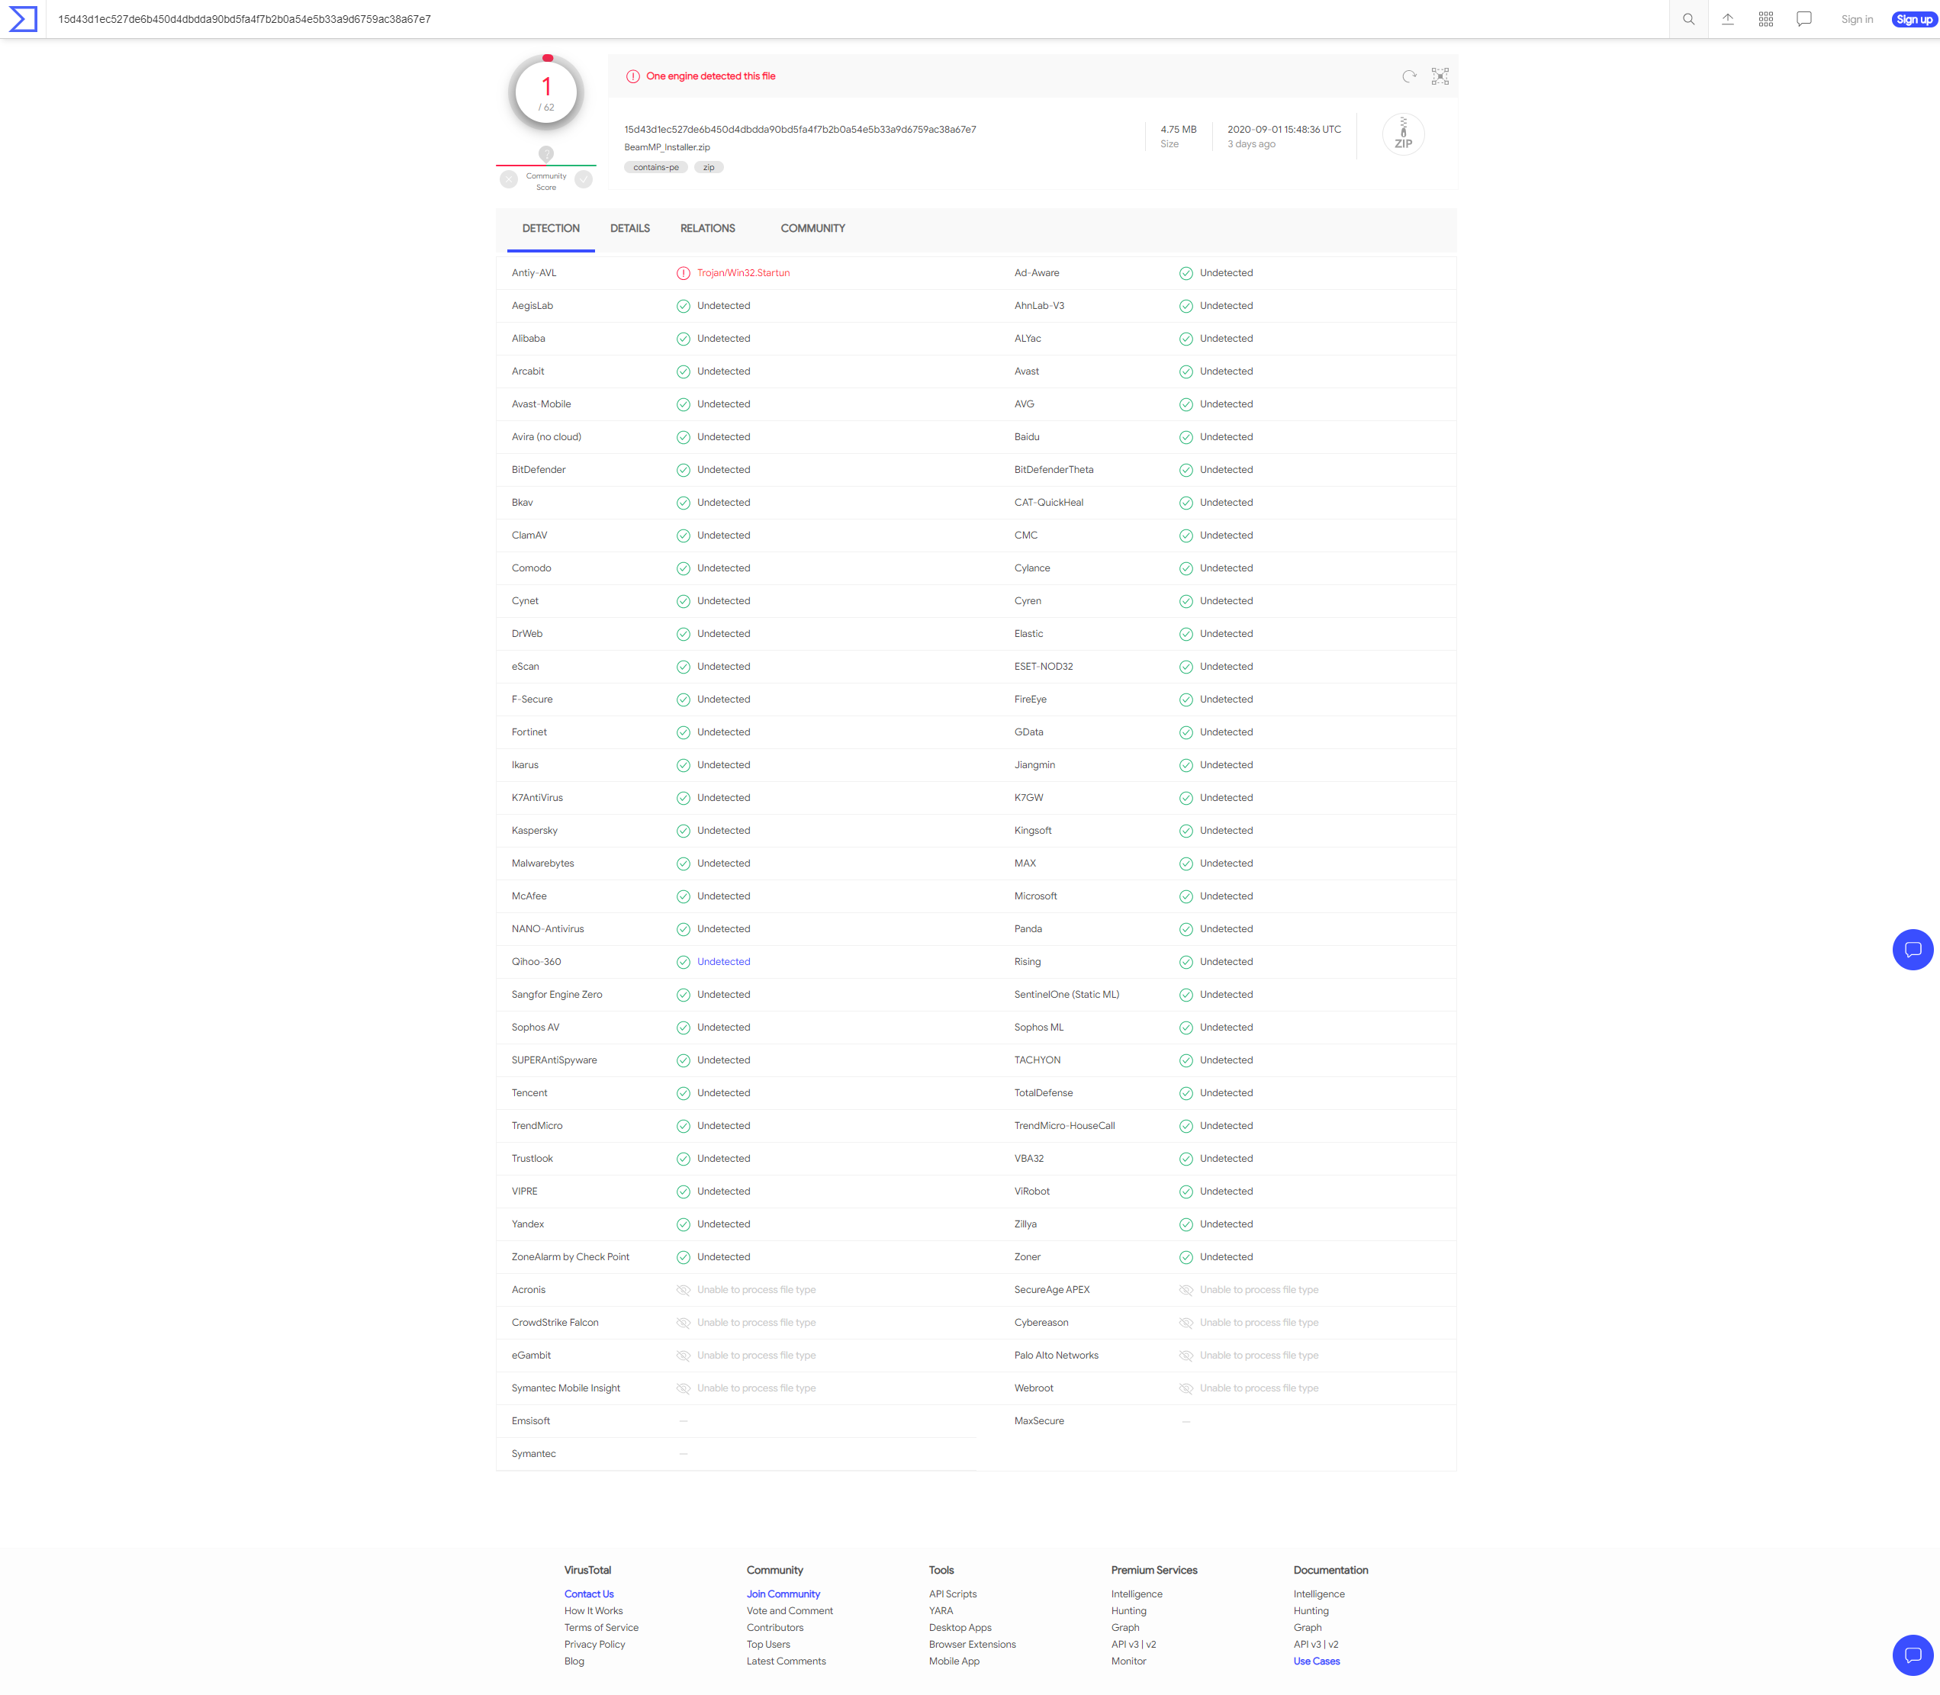The image size is (1940, 1695).
Task: Click the Sangfor Engine Zero engine name
Action: pos(556,995)
